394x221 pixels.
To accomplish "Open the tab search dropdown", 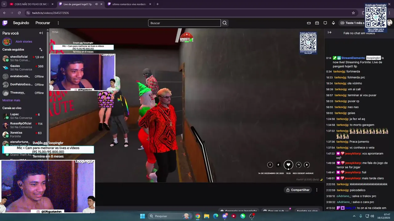I will [x=4, y=4].
